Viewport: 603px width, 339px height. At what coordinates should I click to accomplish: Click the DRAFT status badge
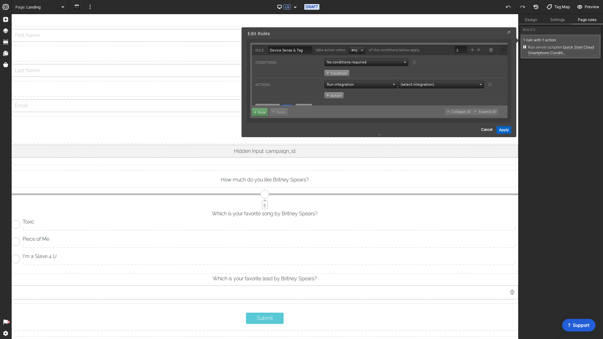pyautogui.click(x=312, y=7)
